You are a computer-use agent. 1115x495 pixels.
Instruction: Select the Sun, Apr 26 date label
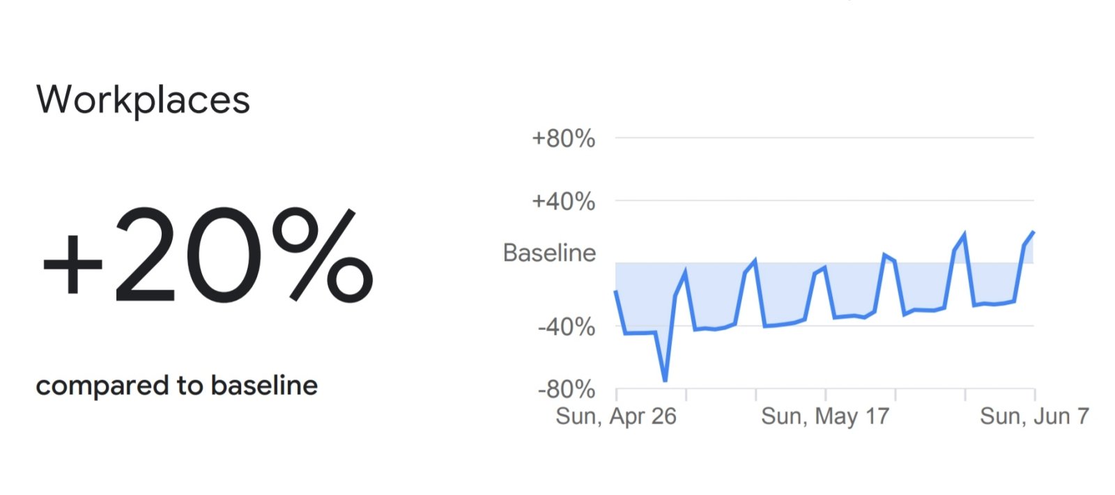tap(616, 416)
